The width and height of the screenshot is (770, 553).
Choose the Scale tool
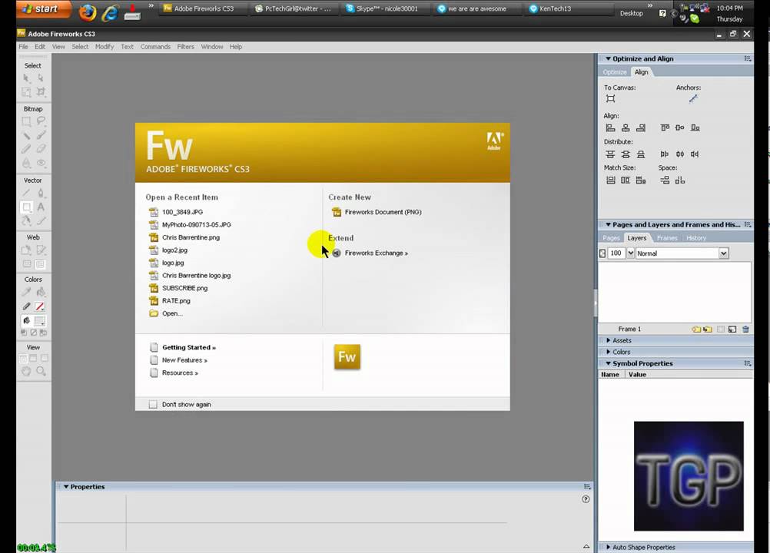(x=26, y=91)
